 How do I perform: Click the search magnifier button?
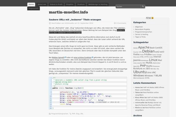pyautogui.click(x=143, y=6)
